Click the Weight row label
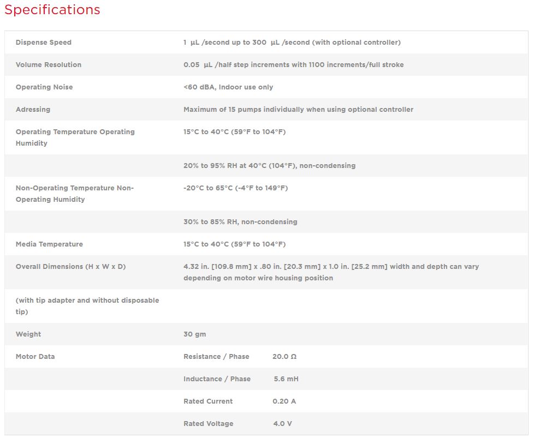 point(28,334)
